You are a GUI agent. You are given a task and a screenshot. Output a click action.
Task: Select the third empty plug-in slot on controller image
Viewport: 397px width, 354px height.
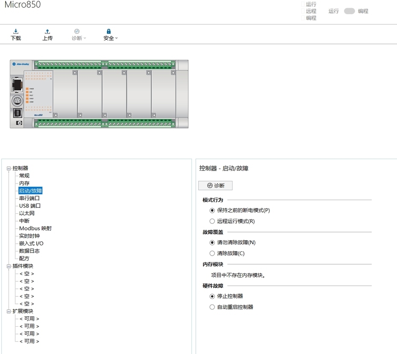click(x=115, y=94)
